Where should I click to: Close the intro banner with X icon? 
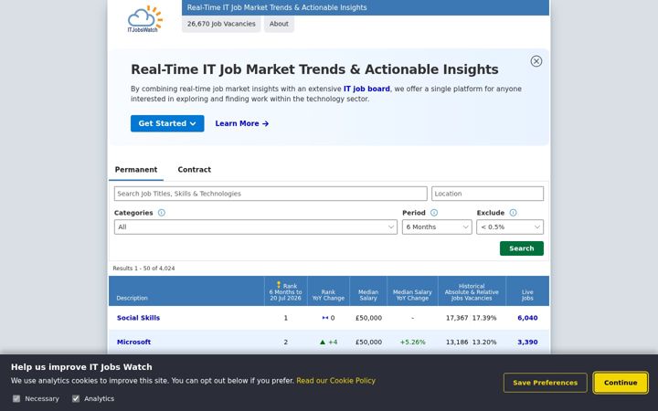(x=536, y=61)
